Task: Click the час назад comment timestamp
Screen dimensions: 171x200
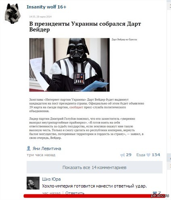Action: 51,193
